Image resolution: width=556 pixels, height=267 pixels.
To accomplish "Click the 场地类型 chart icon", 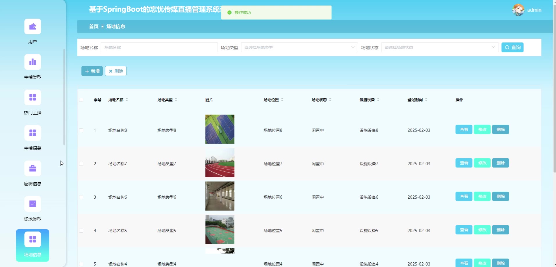I will [33, 204].
